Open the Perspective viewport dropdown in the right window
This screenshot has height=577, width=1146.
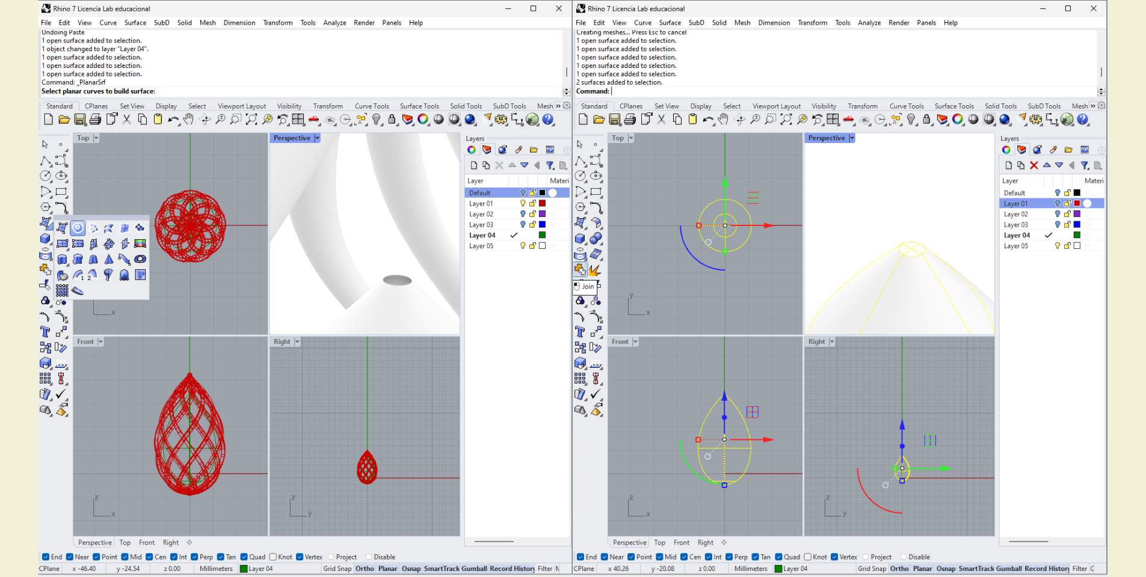tap(852, 138)
